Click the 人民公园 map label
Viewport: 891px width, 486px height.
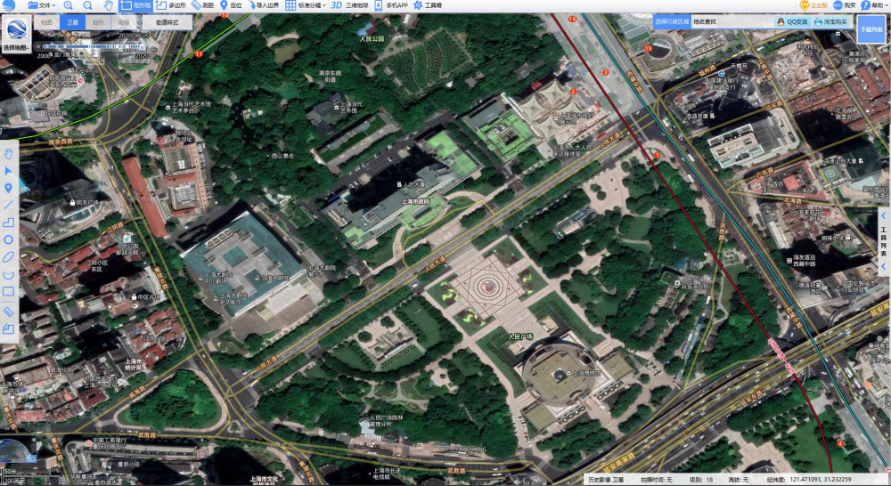click(x=372, y=38)
